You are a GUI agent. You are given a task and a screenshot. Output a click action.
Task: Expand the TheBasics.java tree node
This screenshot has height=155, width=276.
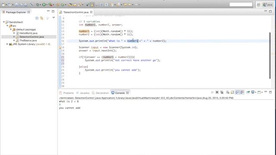14,40
